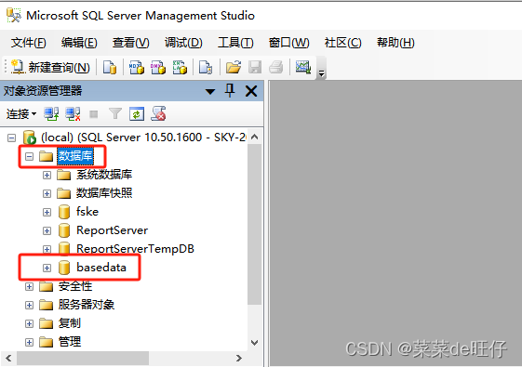Image resolution: width=522 pixels, height=367 pixels.
Task: Select the ReportServerTempDB database
Action: point(135,249)
